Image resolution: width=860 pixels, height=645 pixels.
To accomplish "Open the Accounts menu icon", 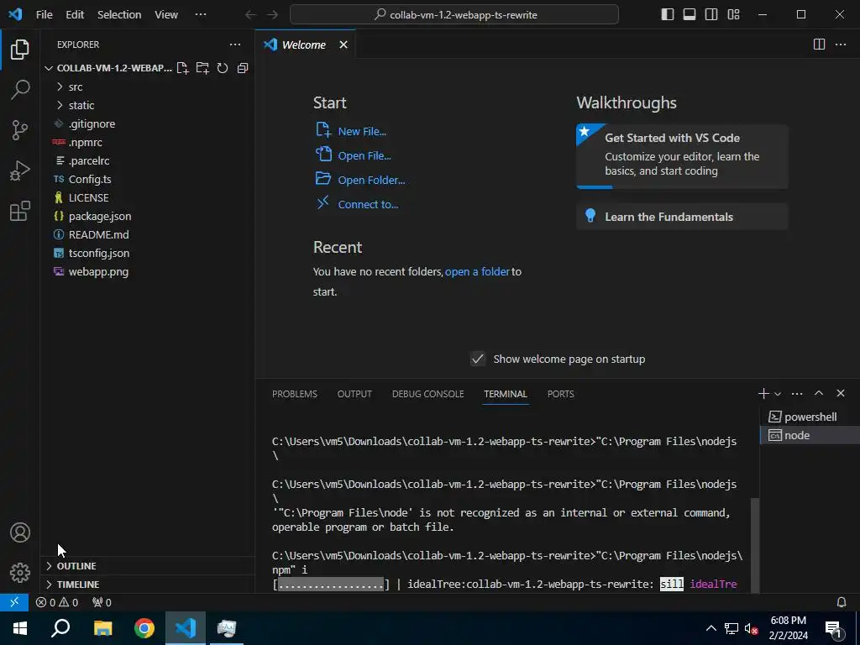I will pyautogui.click(x=20, y=532).
